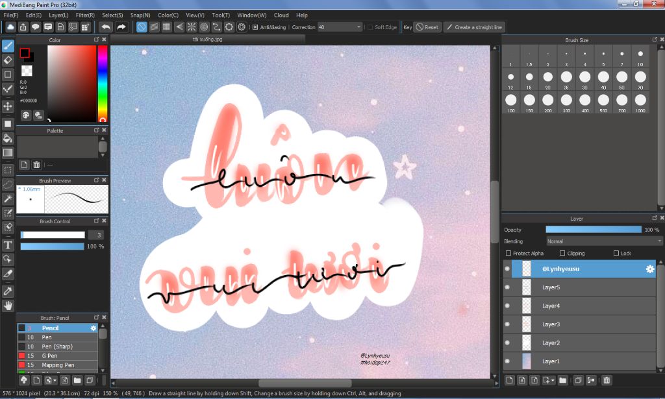This screenshot has width=665, height=399.
Task: Undock the Brush Control panel
Action: 96,221
